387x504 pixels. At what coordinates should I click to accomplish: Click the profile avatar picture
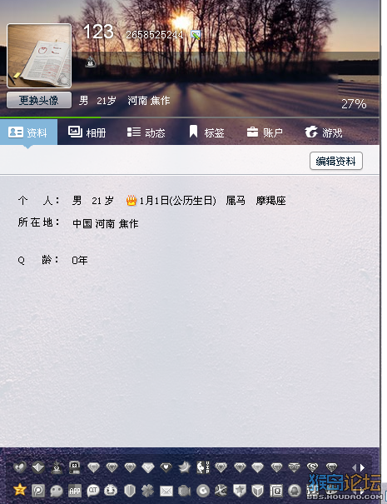[39, 56]
